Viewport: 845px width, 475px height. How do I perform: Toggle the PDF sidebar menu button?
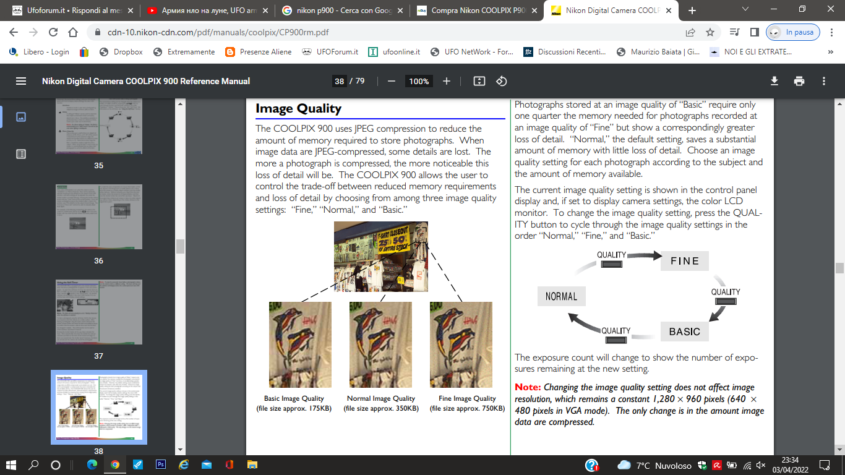pyautogui.click(x=21, y=81)
